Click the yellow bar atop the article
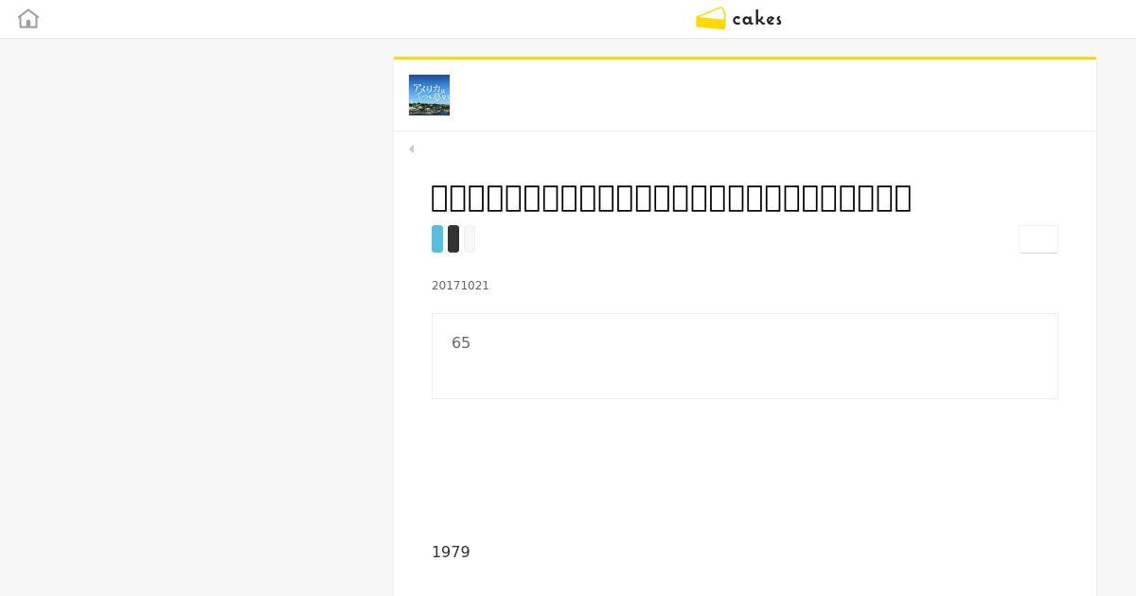1136x596 pixels. (745, 58)
